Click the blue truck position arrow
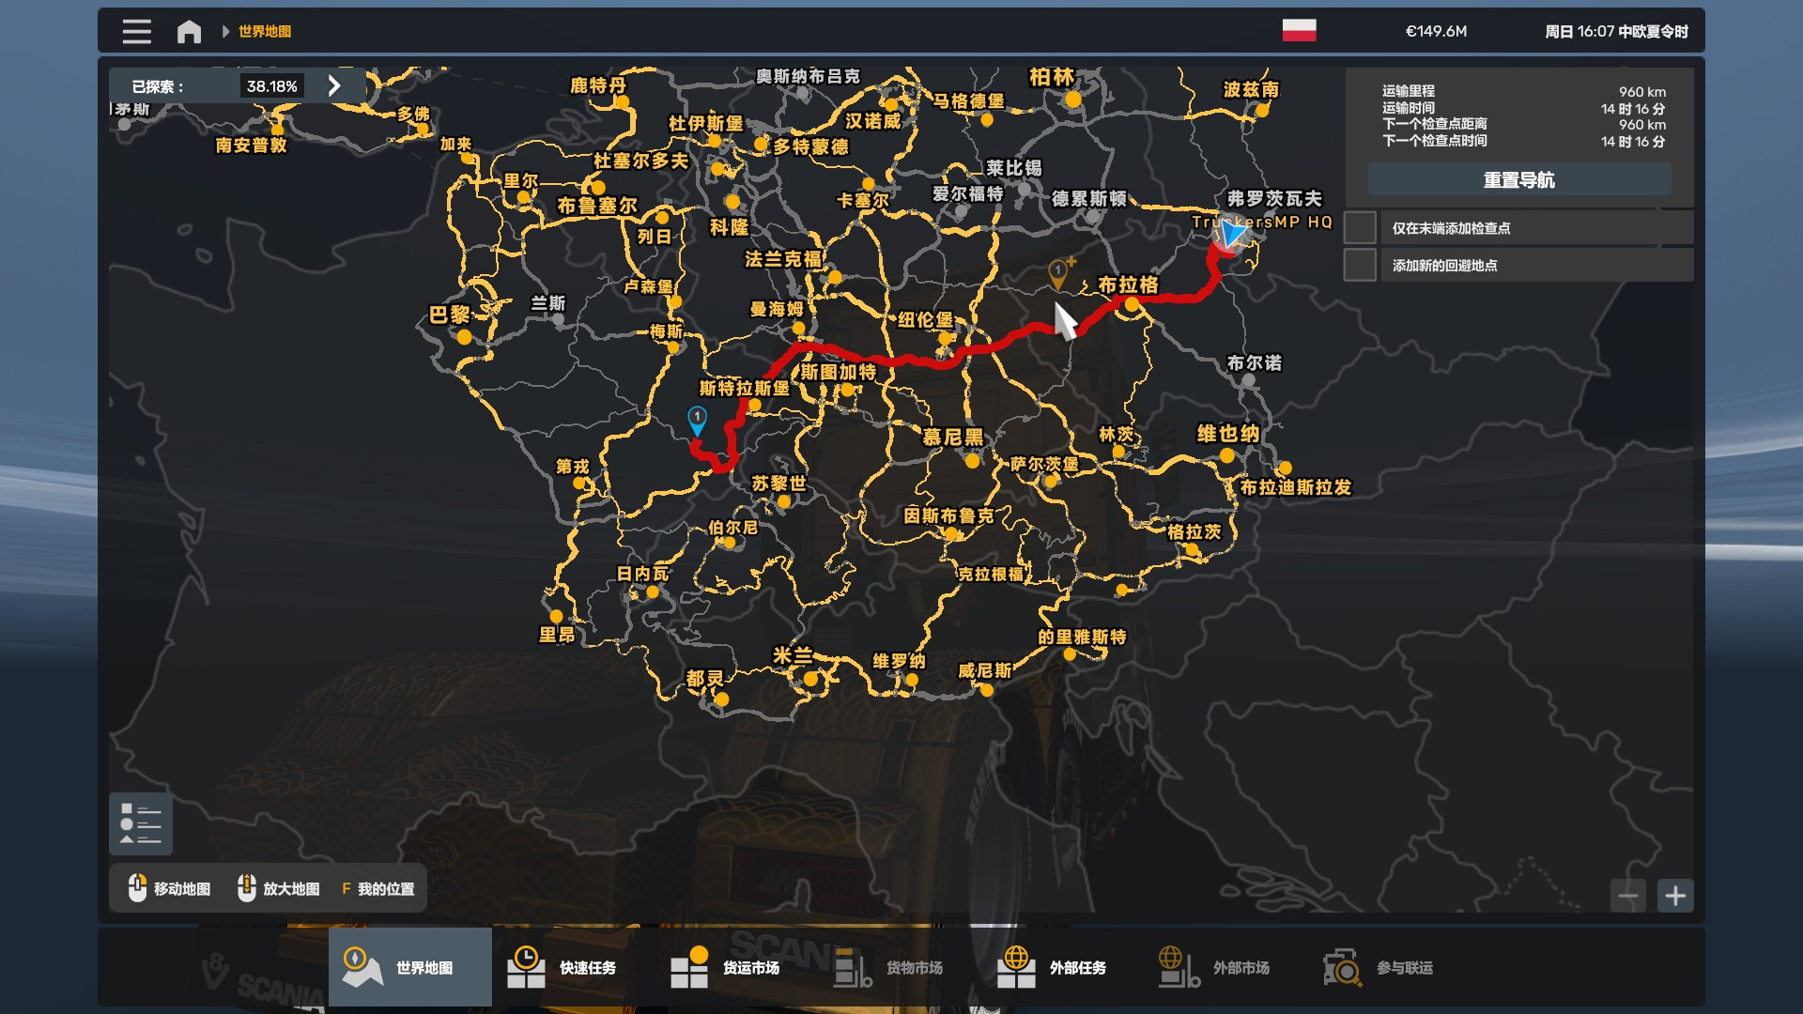Viewport: 1803px width, 1014px height. point(1230,232)
